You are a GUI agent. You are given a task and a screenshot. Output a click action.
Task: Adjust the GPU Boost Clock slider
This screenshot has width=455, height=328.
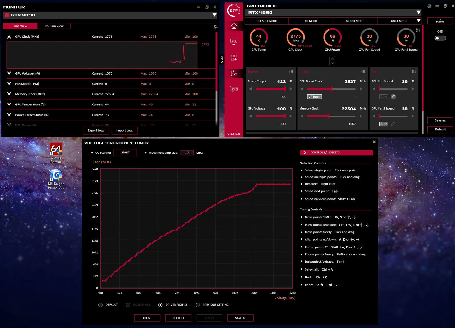coord(331,89)
